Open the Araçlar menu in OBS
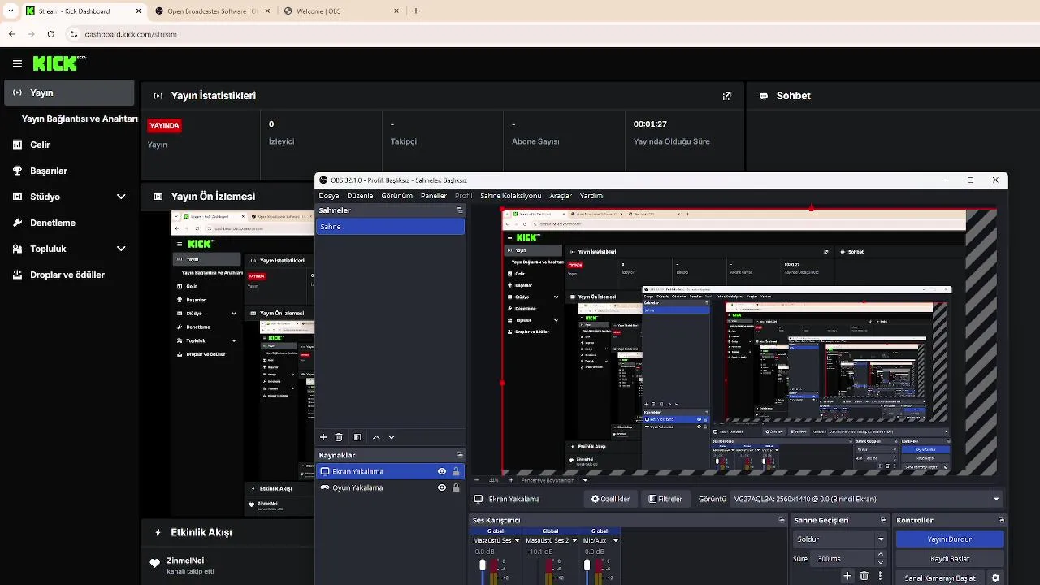The width and height of the screenshot is (1040, 585). coord(561,196)
